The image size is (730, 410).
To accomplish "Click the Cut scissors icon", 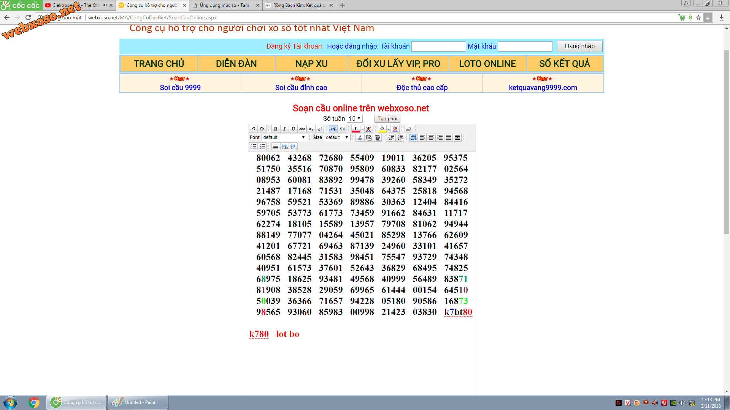I will pos(360,137).
